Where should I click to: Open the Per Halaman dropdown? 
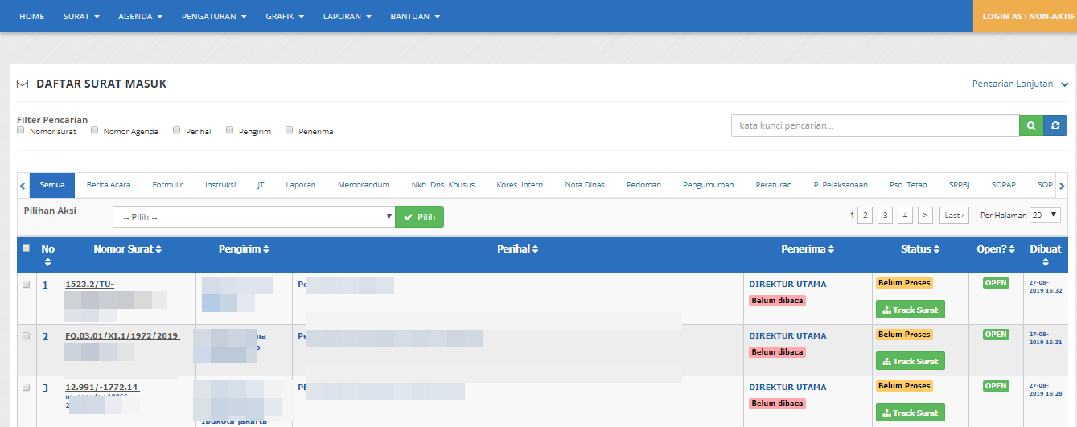[1045, 216]
